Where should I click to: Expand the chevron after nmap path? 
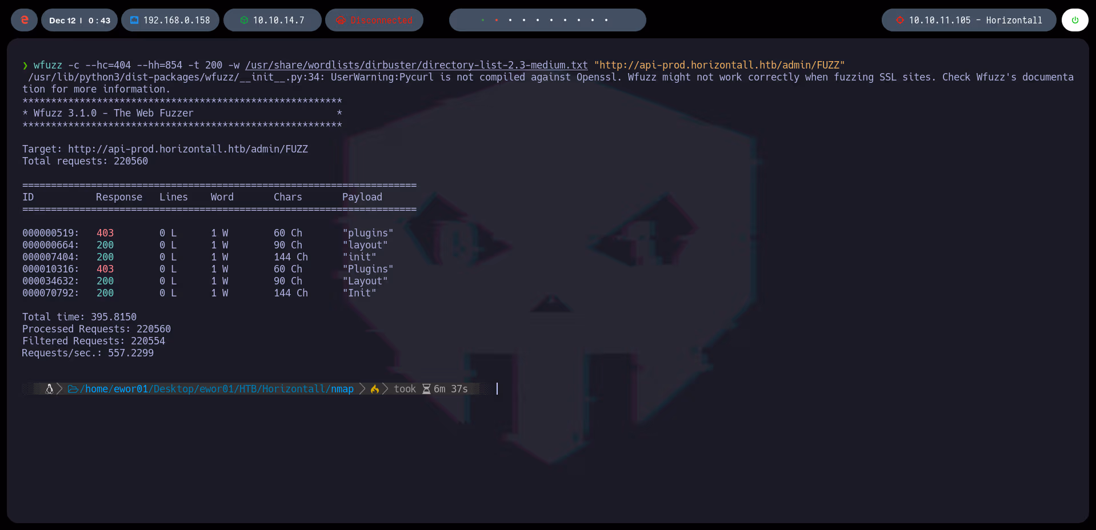362,389
